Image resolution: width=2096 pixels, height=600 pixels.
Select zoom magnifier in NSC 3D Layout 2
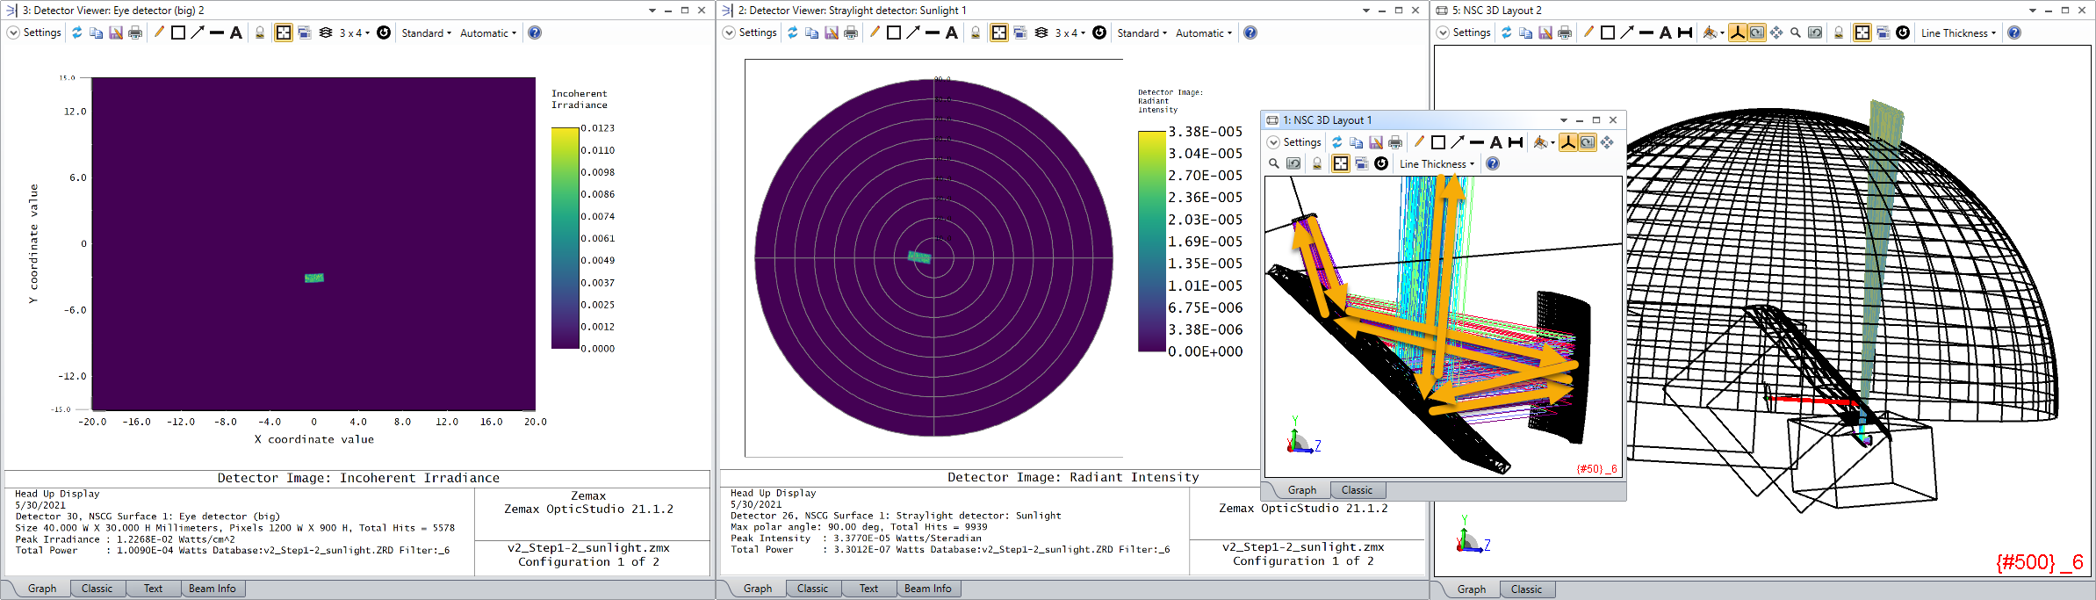[x=1796, y=33]
